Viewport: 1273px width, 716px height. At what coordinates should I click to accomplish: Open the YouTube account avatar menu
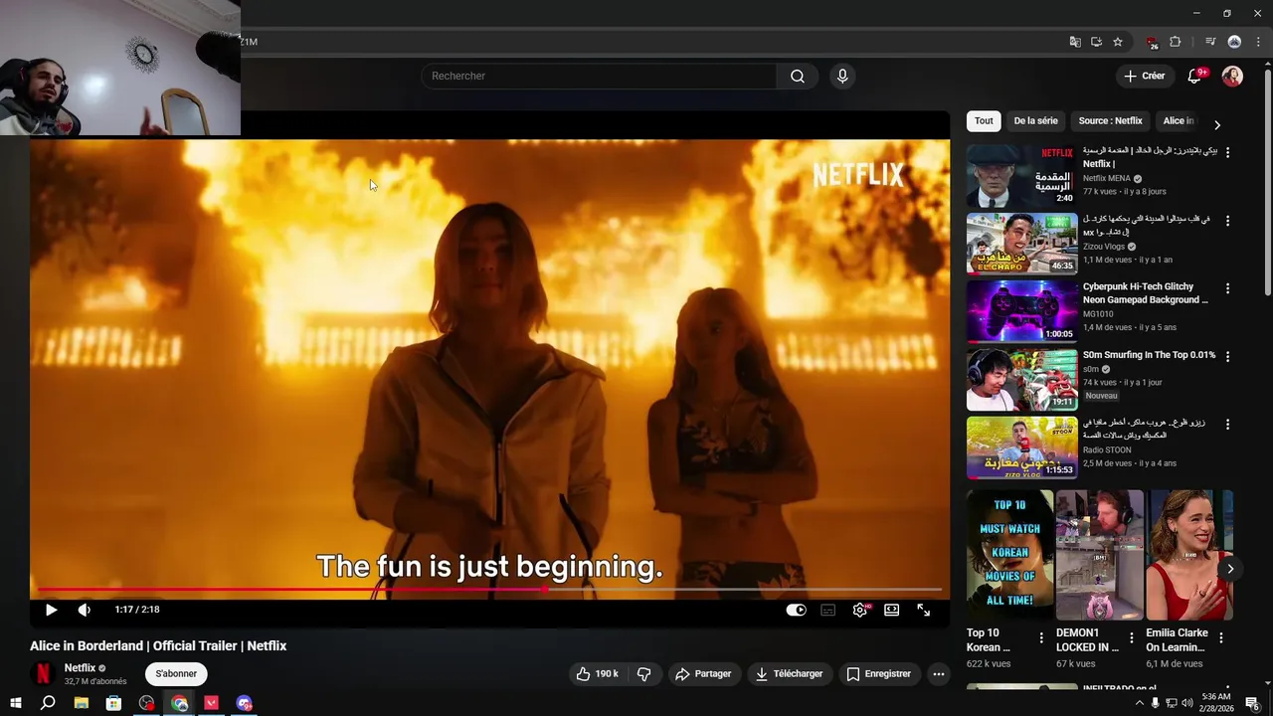pos(1232,76)
